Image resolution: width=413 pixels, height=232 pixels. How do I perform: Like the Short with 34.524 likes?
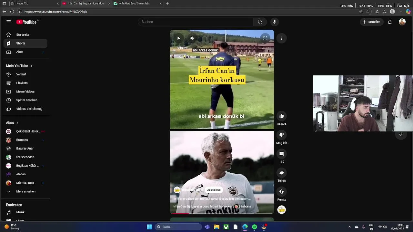(x=282, y=116)
